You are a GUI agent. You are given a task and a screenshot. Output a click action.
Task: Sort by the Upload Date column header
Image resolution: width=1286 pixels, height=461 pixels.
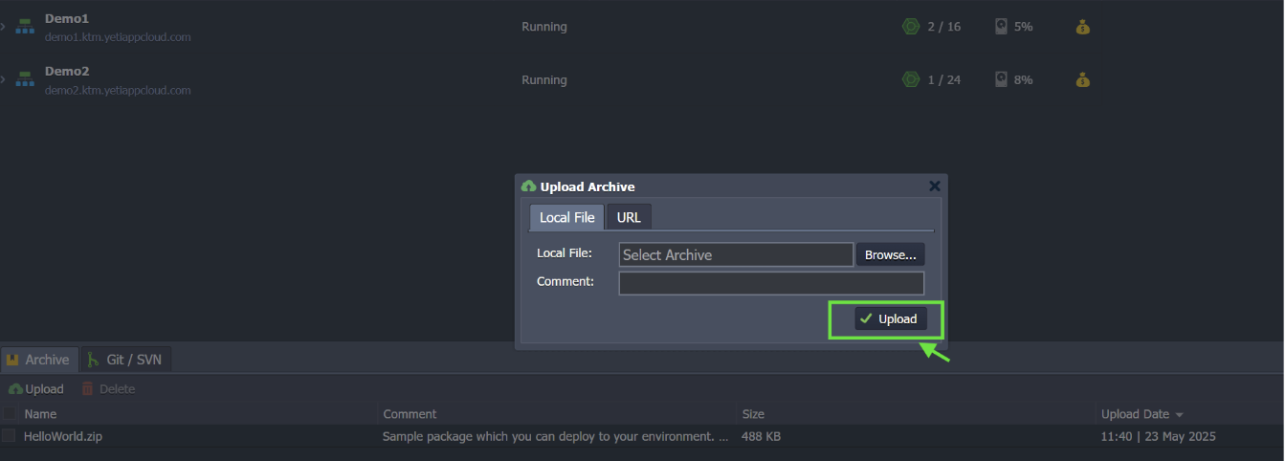click(1135, 414)
